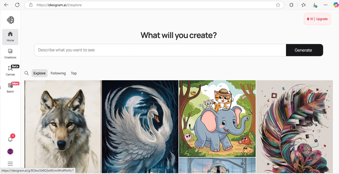Image resolution: width=339 pixels, height=174 pixels.
Task: Open the swan moonlight image
Action: coord(140,127)
